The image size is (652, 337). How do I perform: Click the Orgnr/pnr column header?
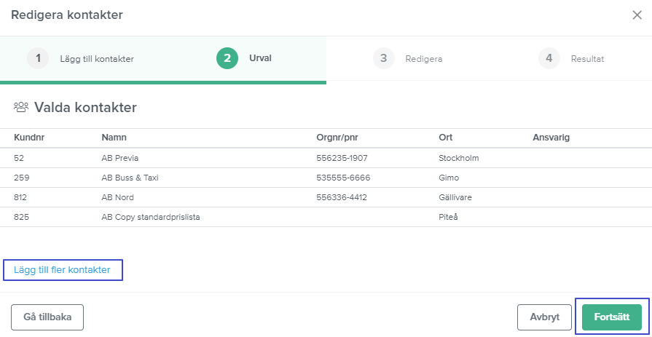click(x=336, y=138)
